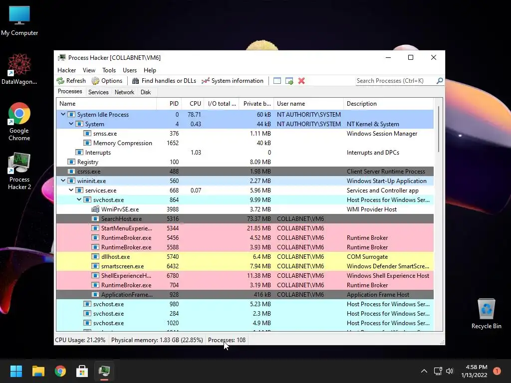Open the Windows Start menu
511x383 pixels.
pos(16,371)
